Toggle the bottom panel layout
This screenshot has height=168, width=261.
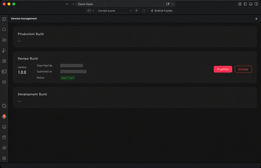point(251,4)
